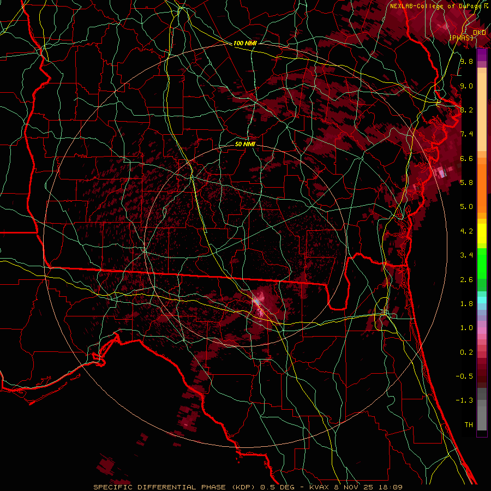Select the 1.0 value on color scale
This screenshot has height=491, width=491.
pos(466,328)
